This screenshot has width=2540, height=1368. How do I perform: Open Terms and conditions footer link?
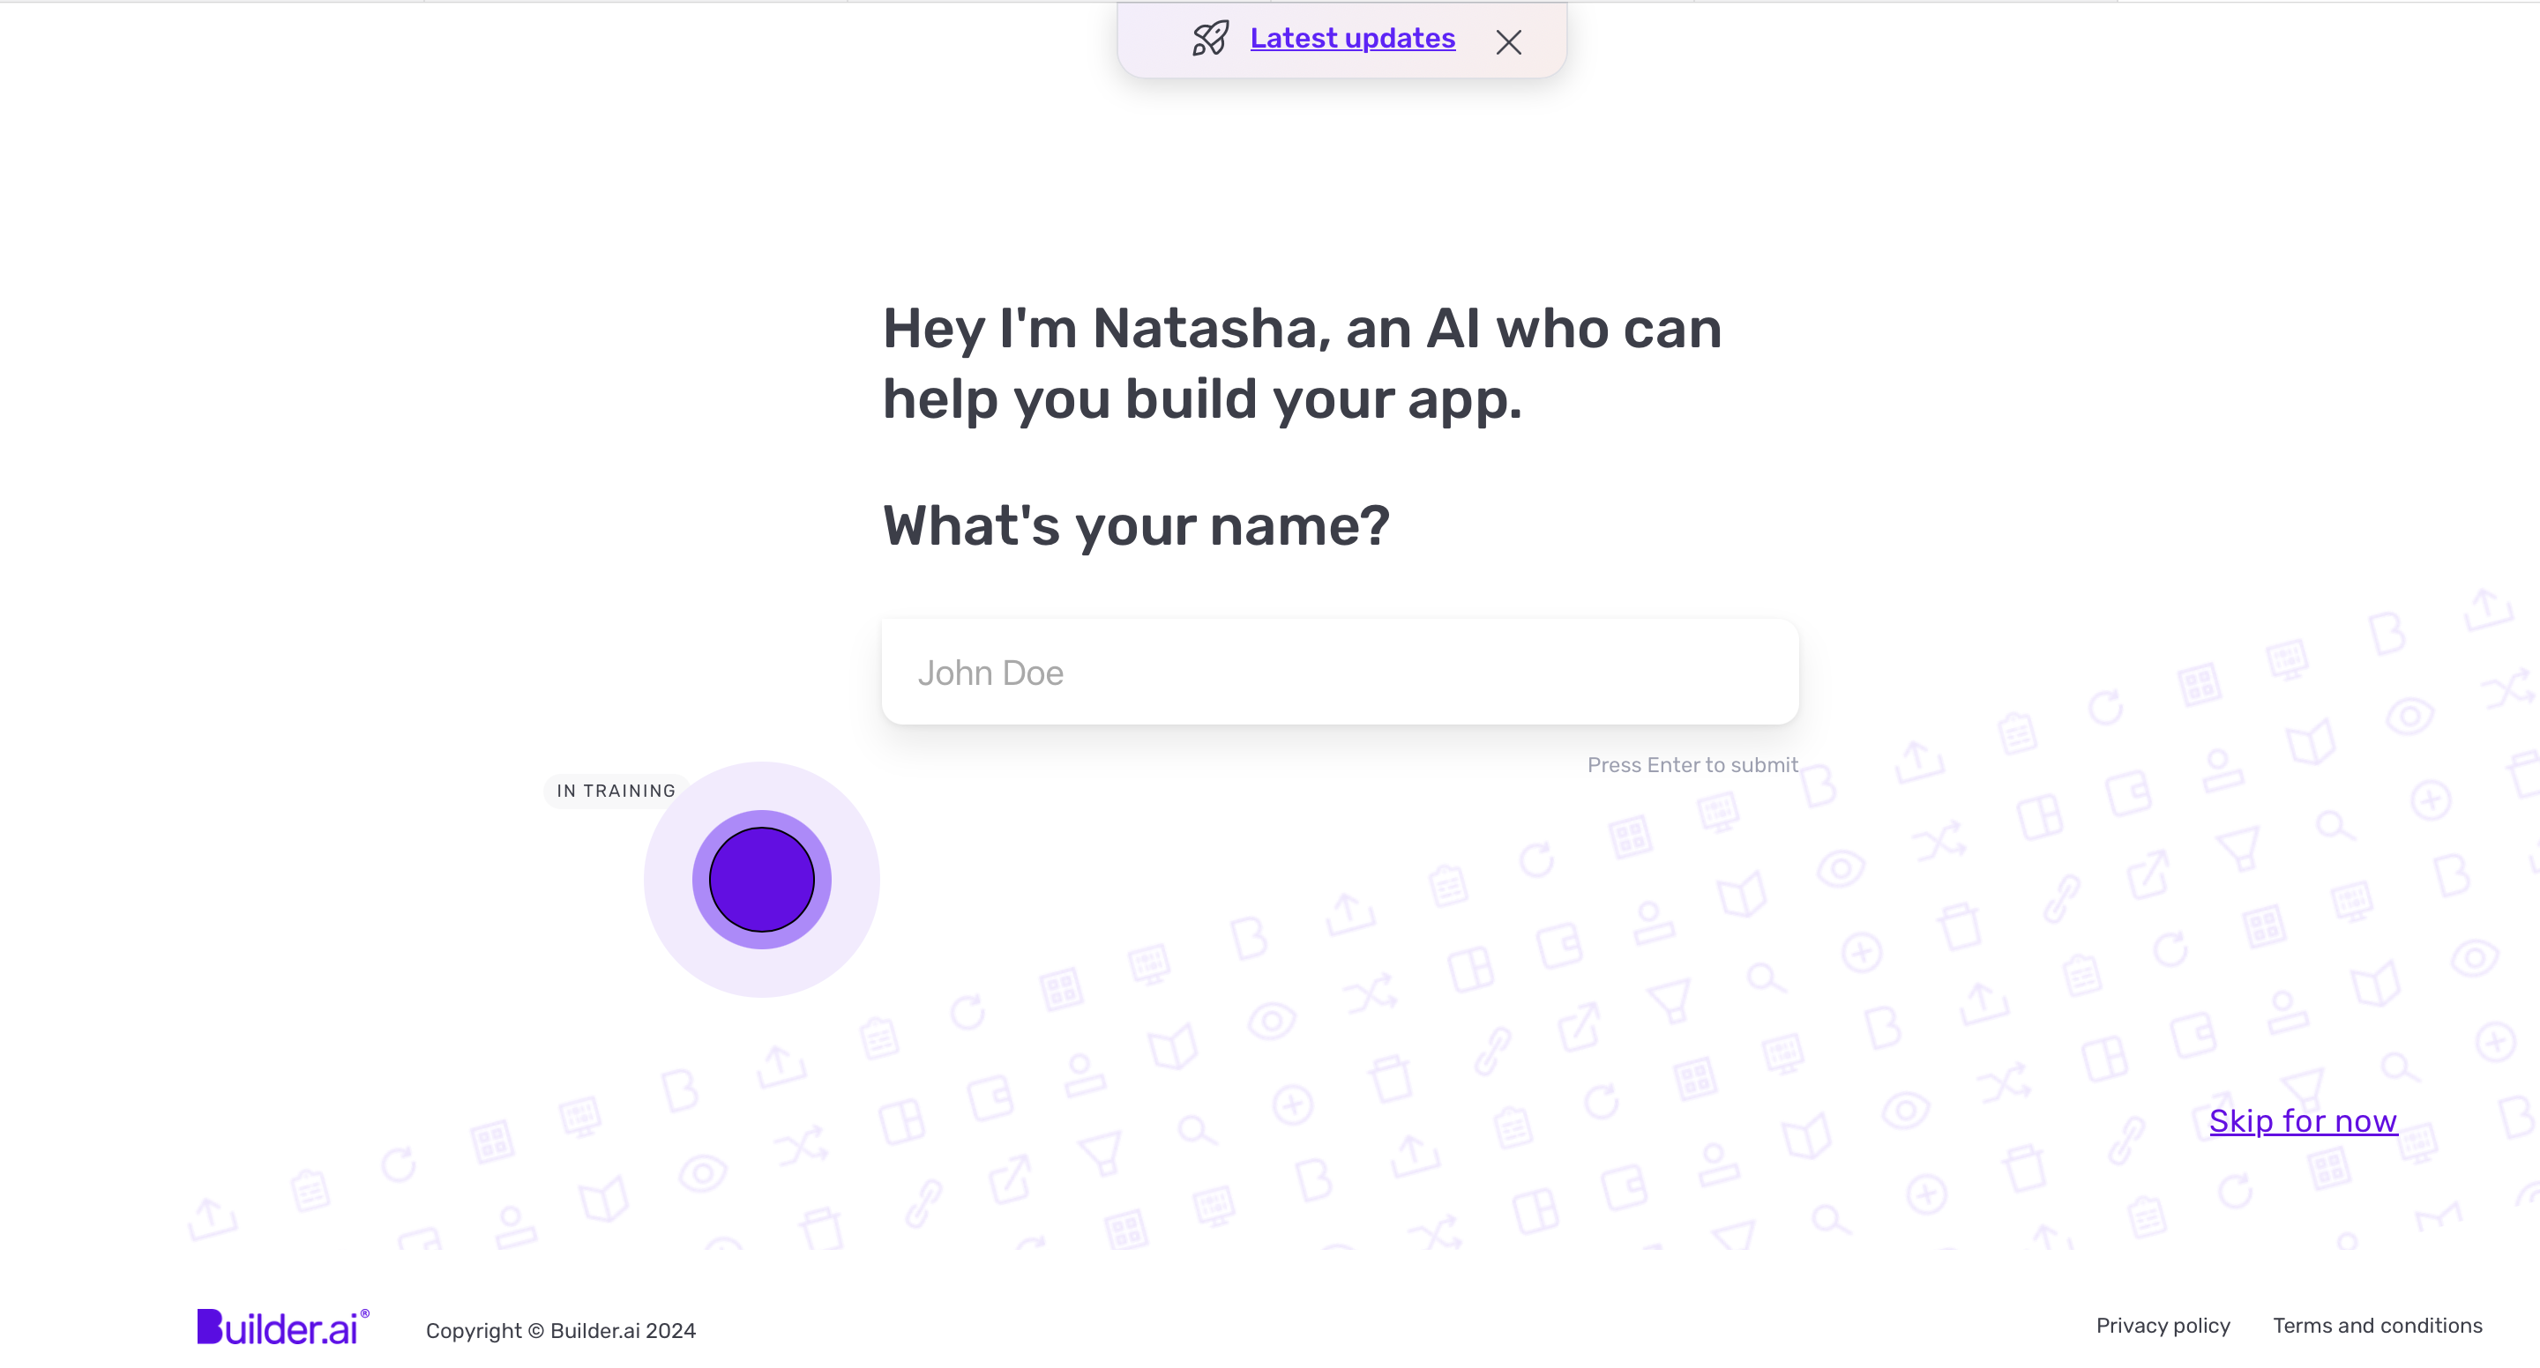coord(2376,1326)
